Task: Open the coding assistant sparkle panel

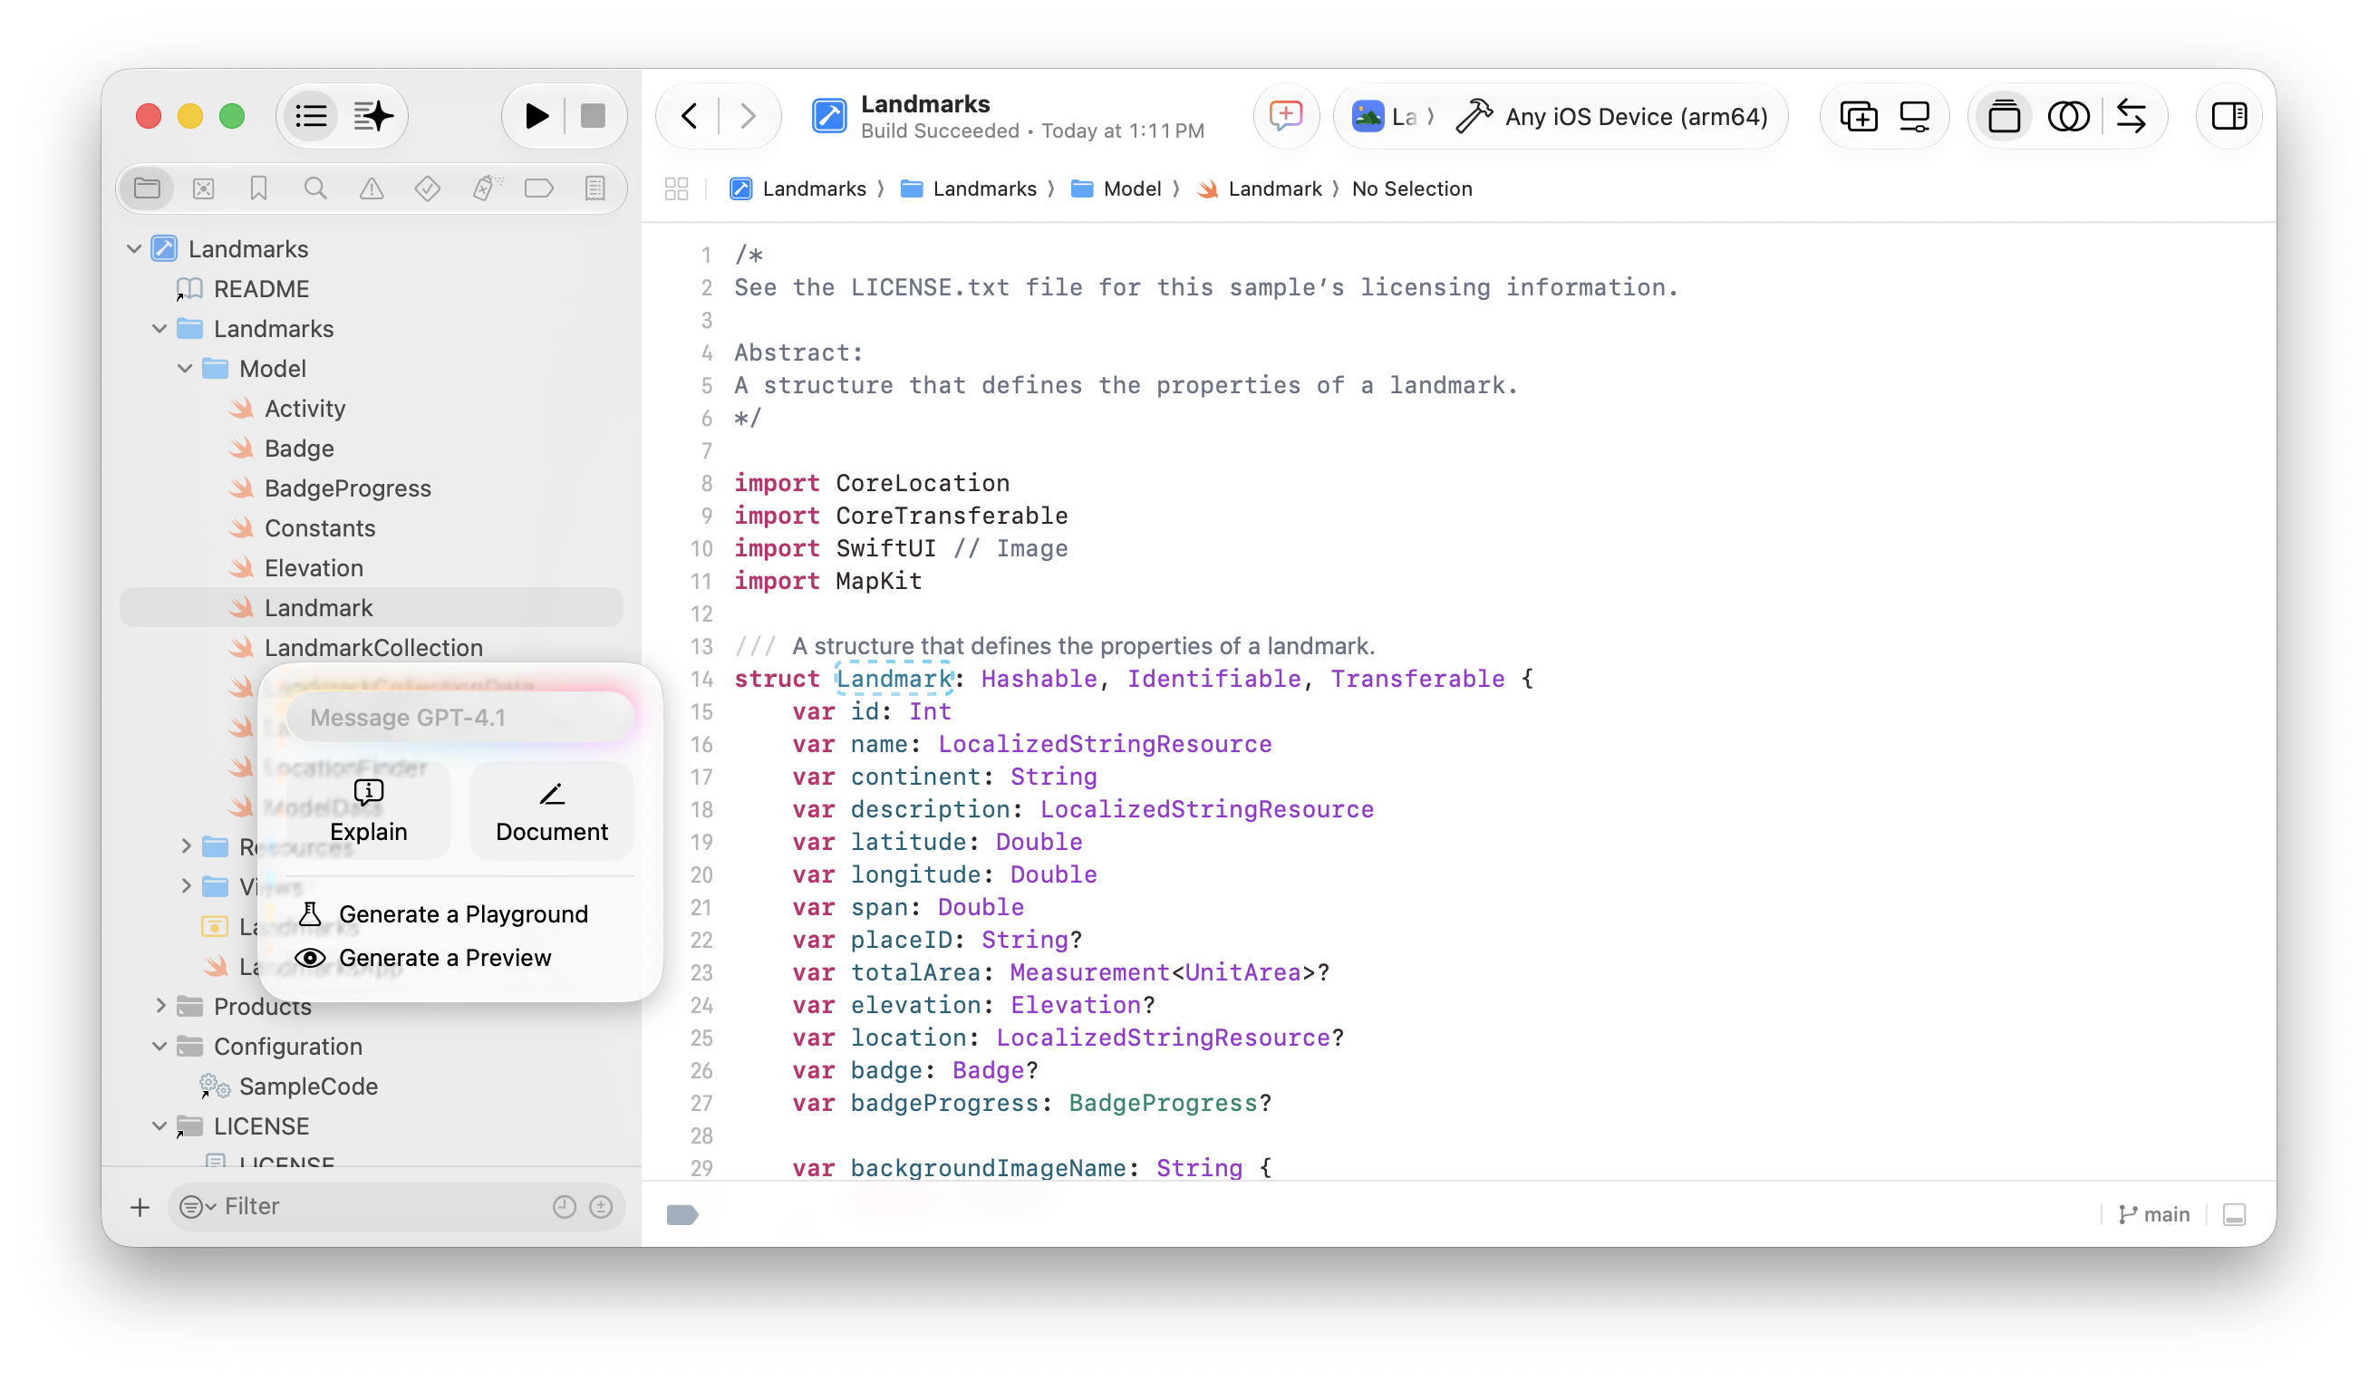Action: (372, 116)
